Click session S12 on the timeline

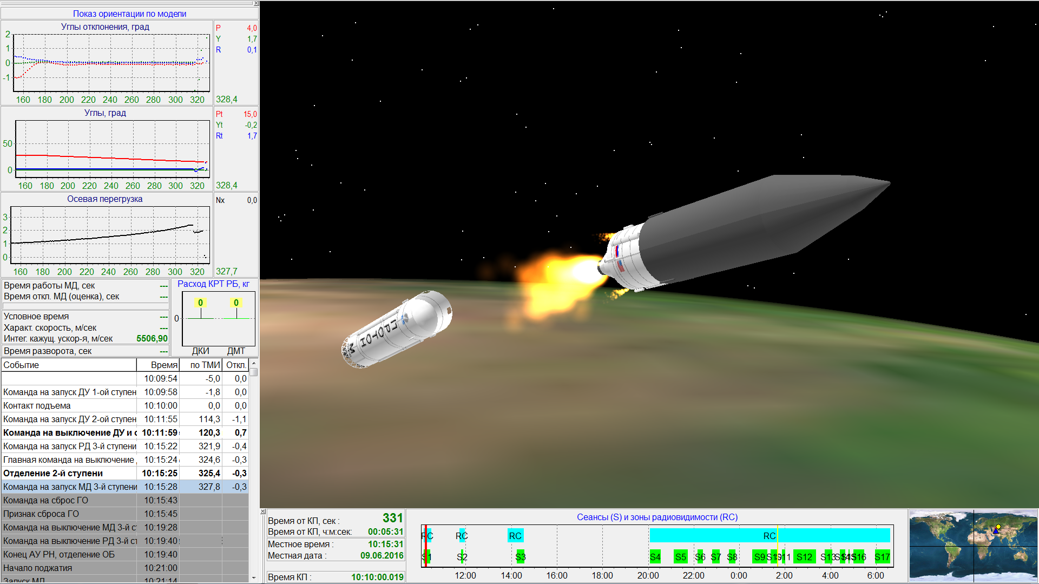coord(804,557)
